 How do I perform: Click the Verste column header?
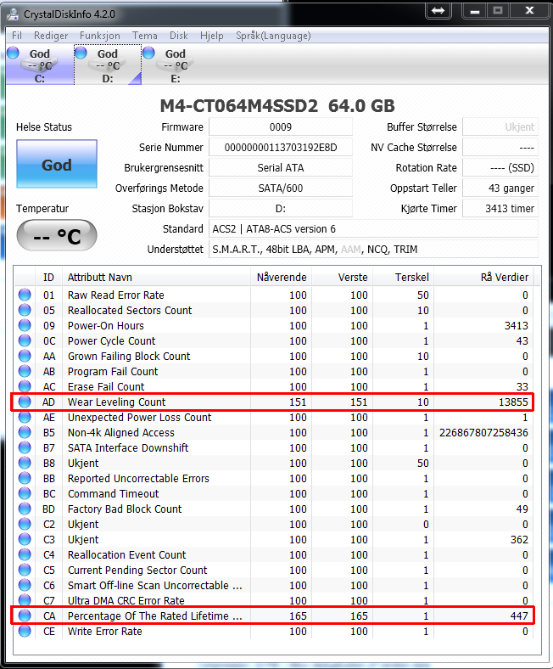342,278
